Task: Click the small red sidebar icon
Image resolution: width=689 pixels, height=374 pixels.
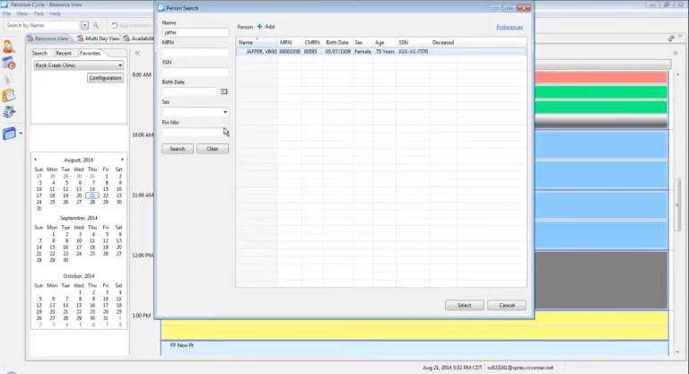Action: tap(8, 79)
